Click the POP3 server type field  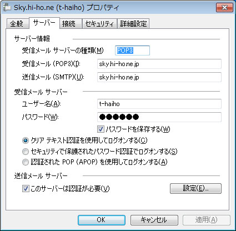coord(132,51)
